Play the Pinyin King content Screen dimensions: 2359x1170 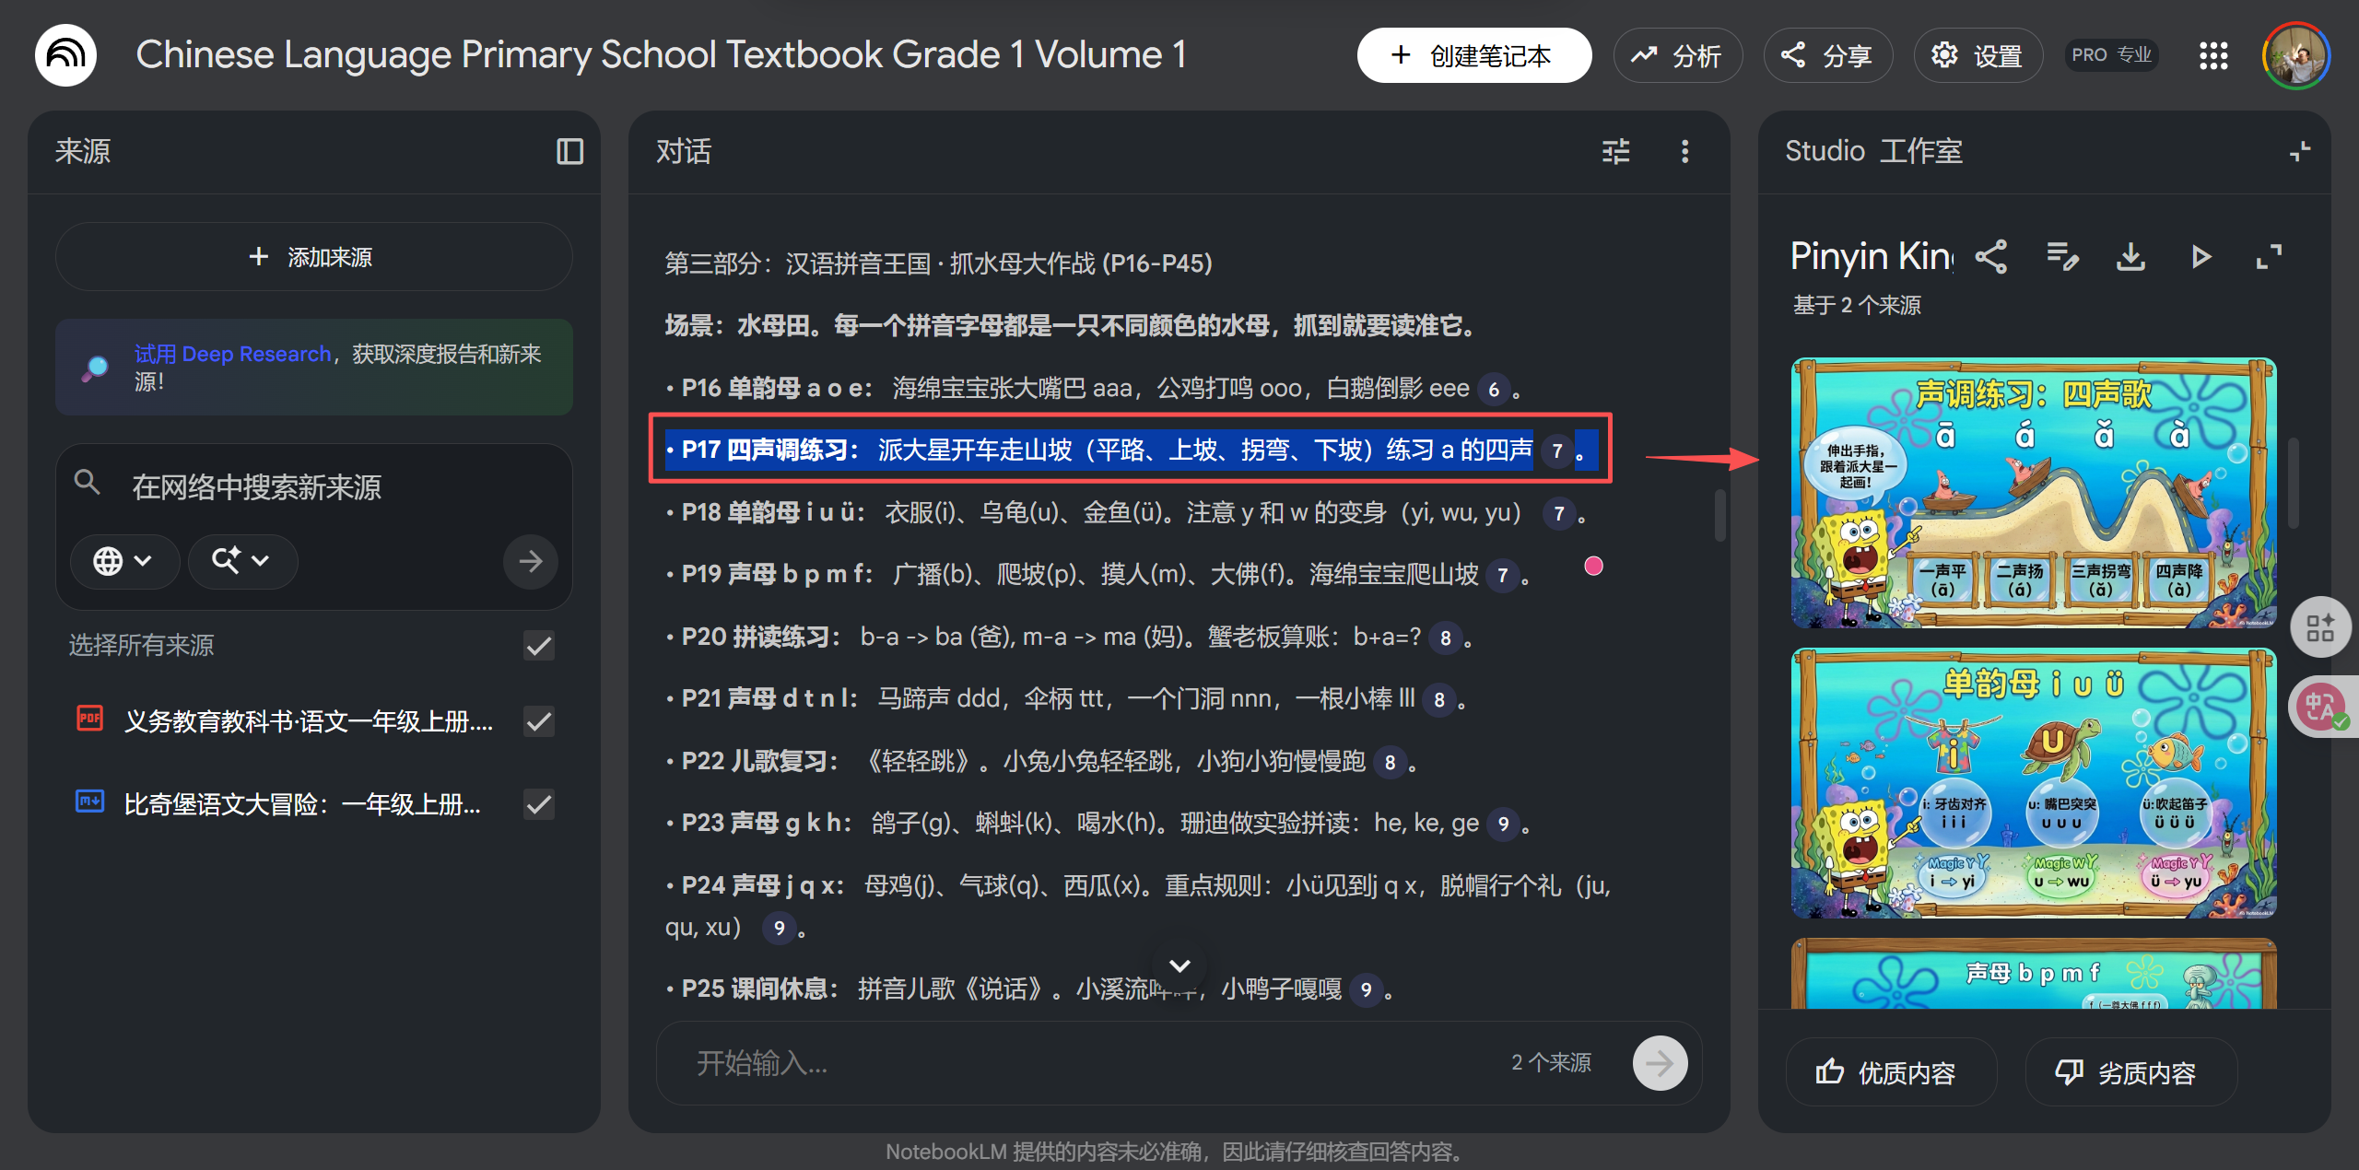(2201, 258)
